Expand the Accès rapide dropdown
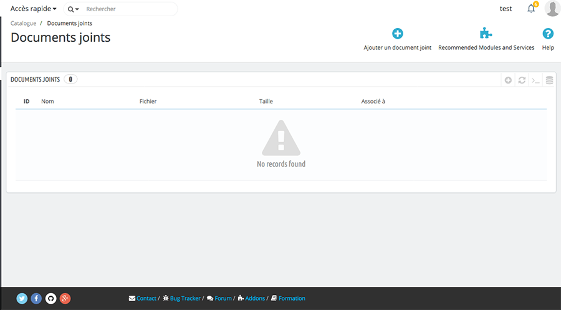Screen dimensions: 561x310 (34, 9)
